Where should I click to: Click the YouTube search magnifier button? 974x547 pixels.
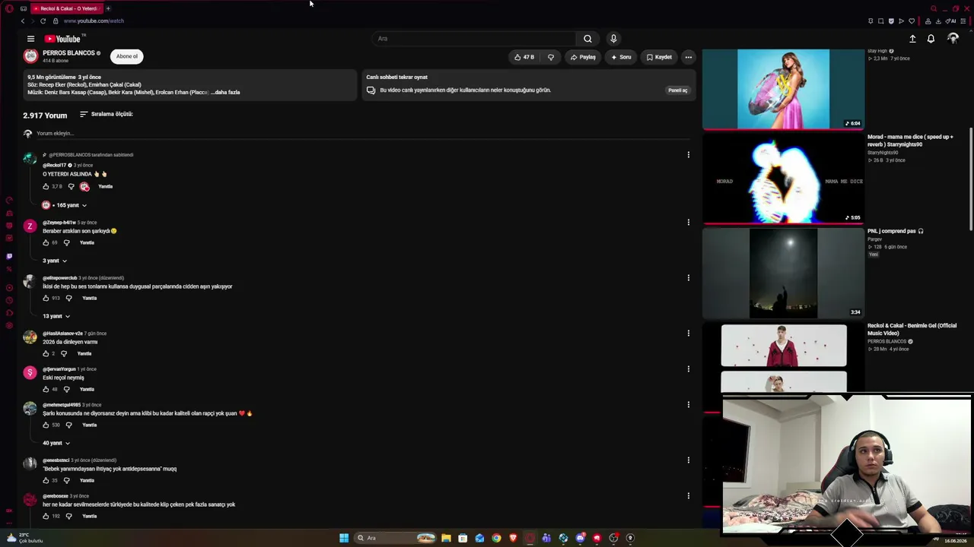click(x=587, y=39)
